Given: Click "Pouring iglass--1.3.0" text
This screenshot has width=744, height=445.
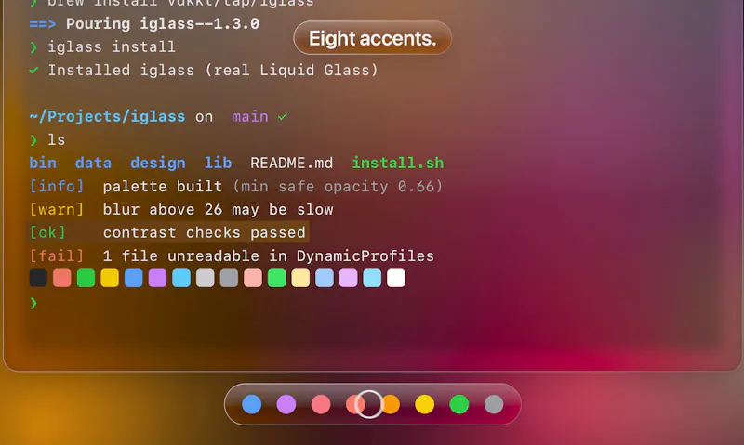Looking at the screenshot, I should click(x=163, y=24).
